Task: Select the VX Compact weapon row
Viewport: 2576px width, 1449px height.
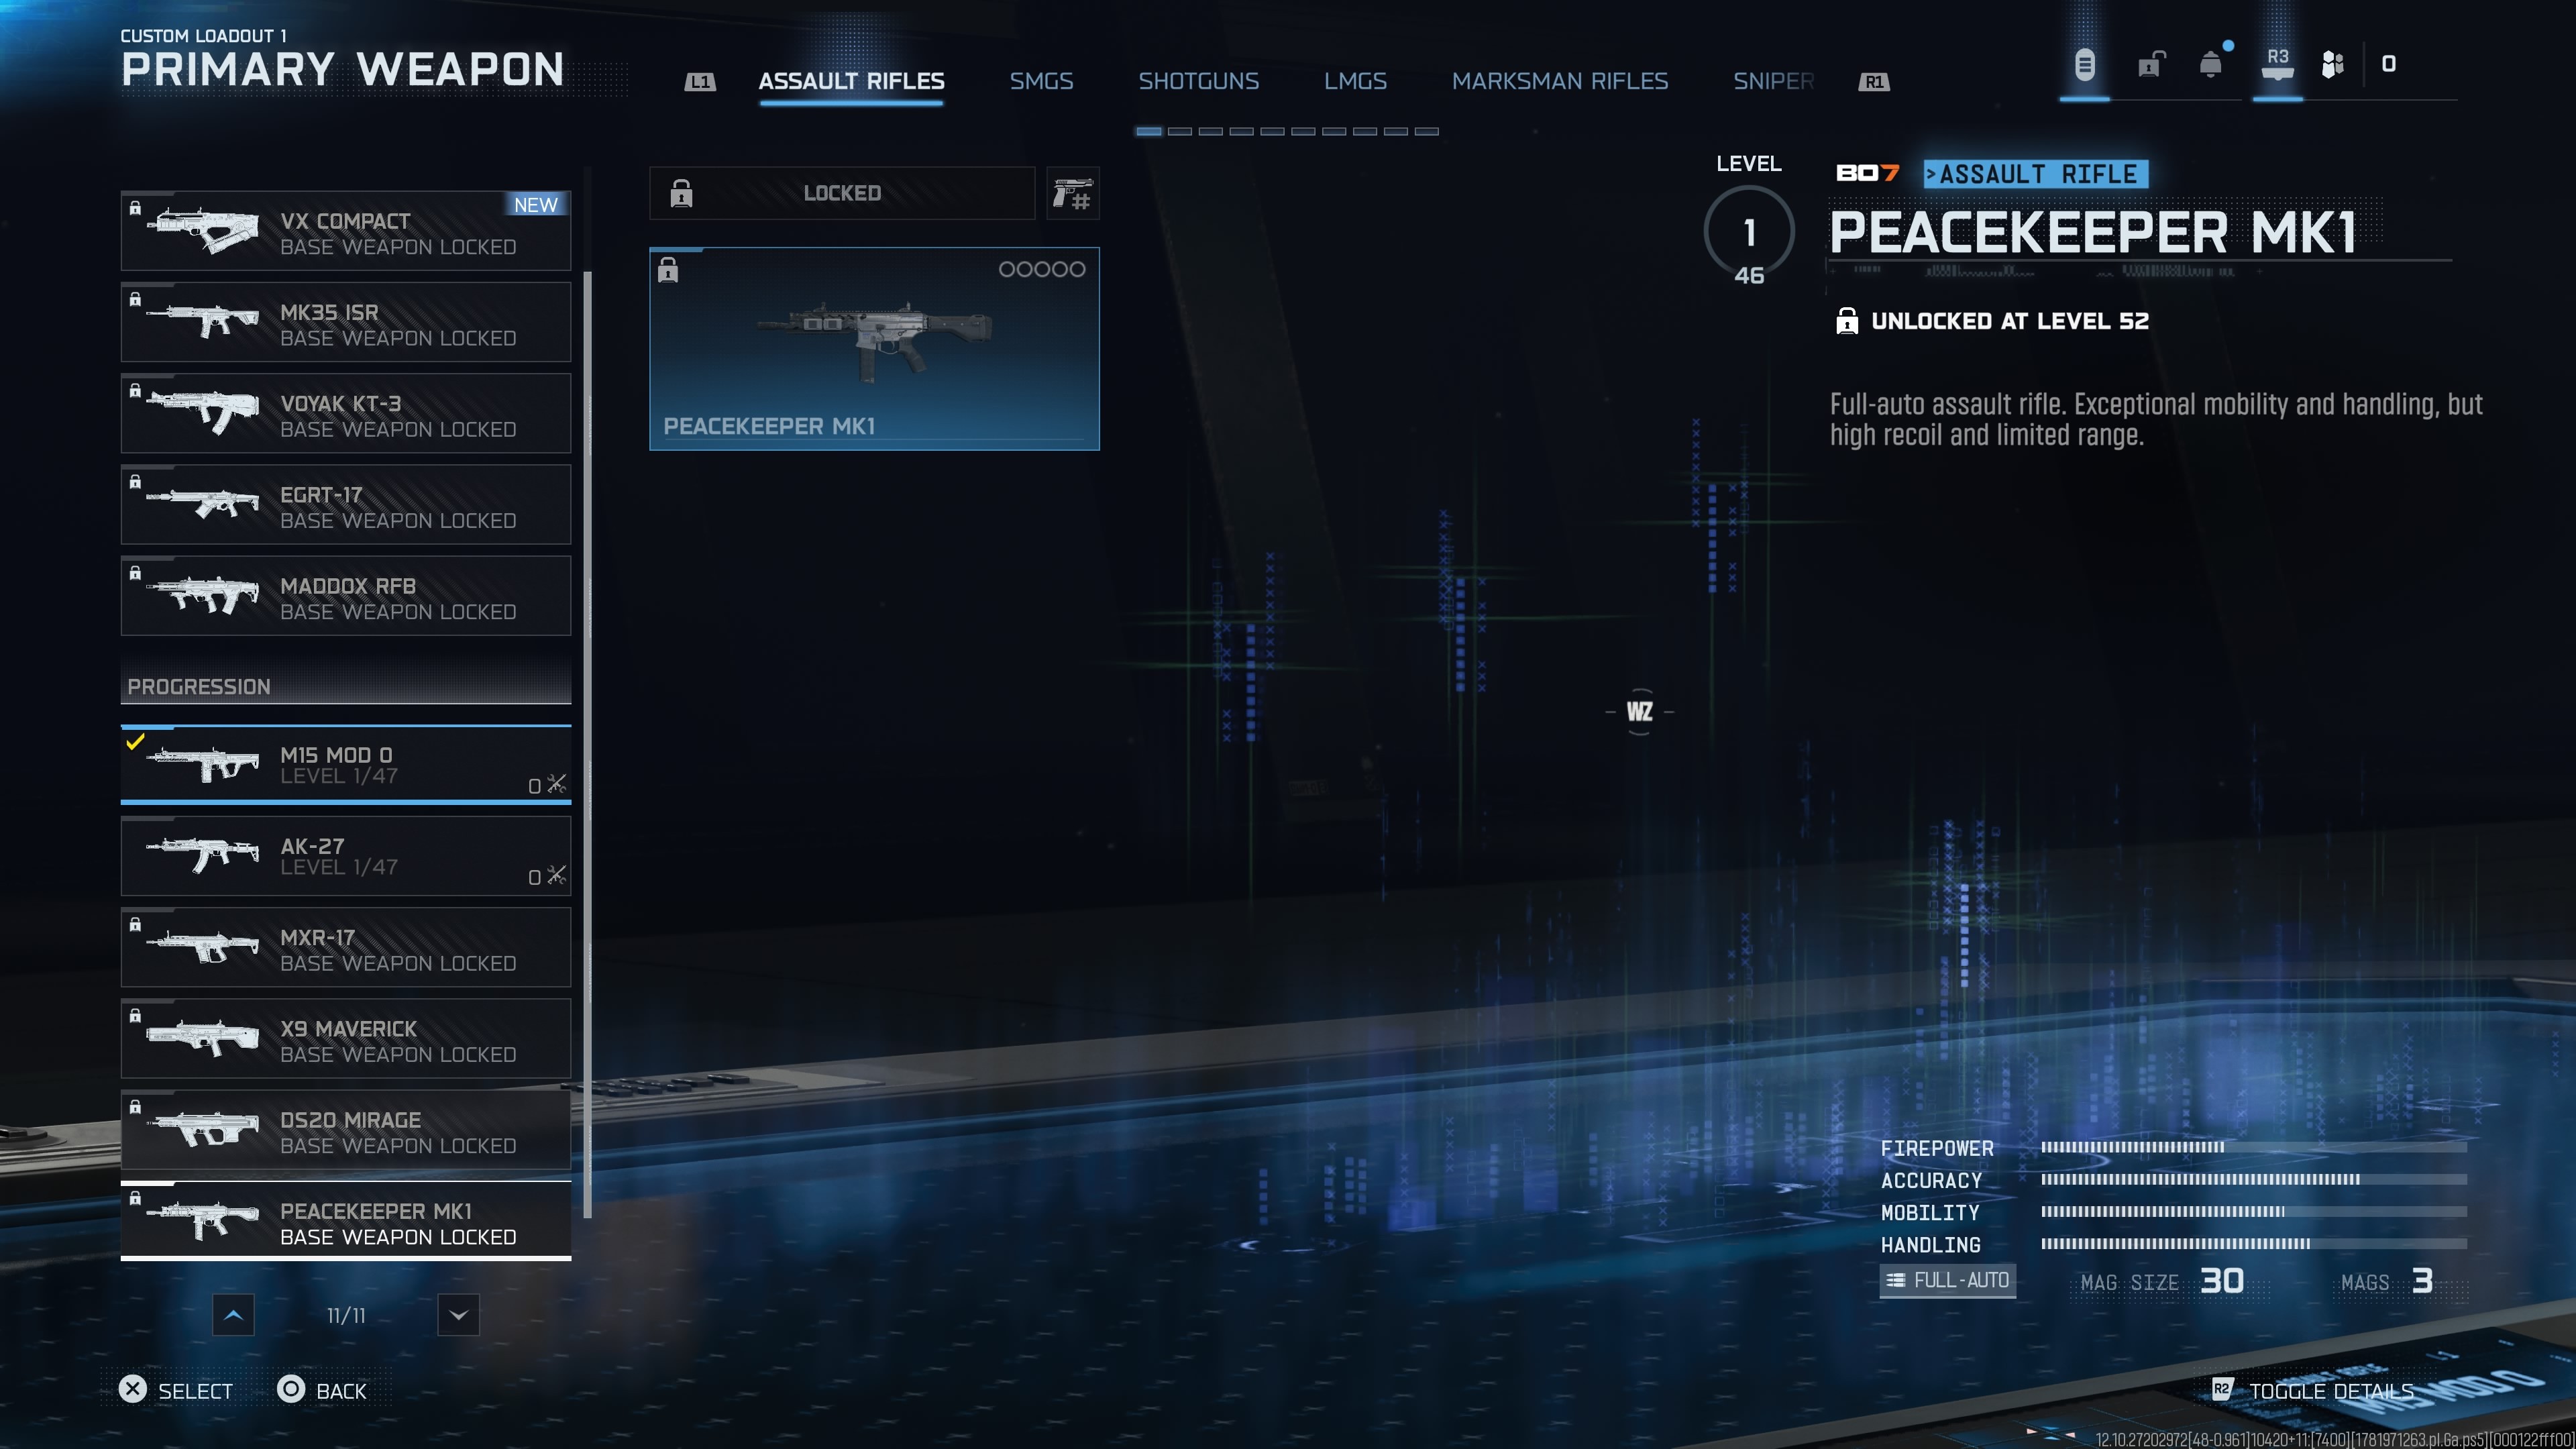Action: (x=346, y=231)
